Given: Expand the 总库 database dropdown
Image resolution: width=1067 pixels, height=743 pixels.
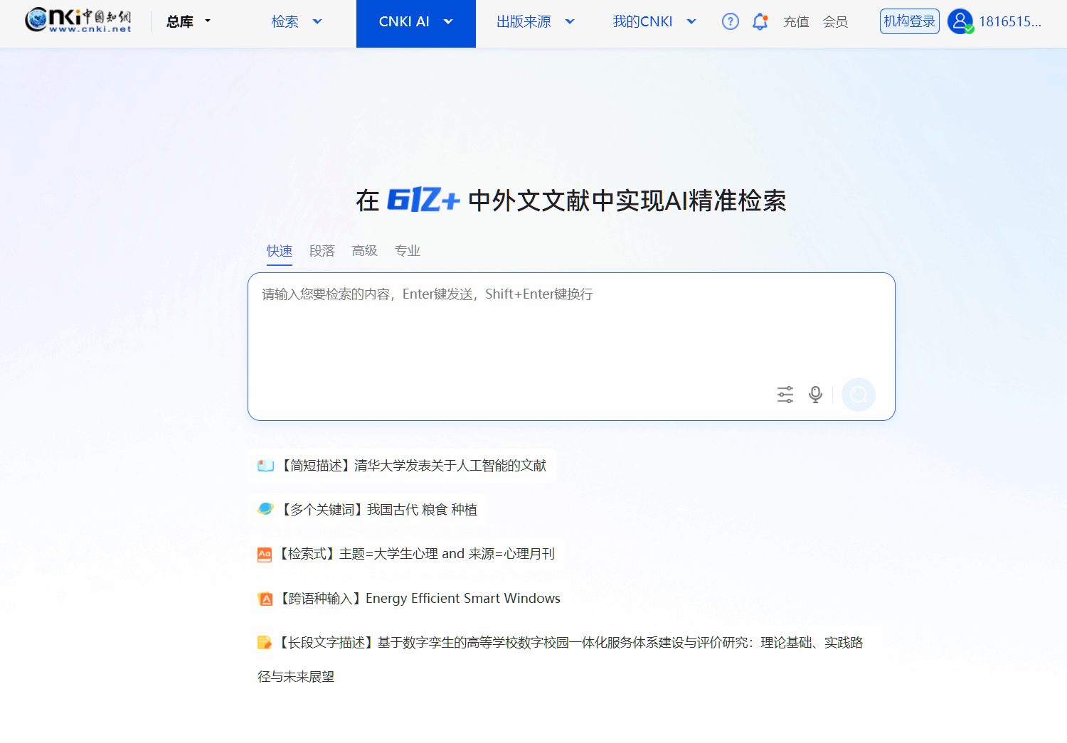Looking at the screenshot, I should point(189,21).
